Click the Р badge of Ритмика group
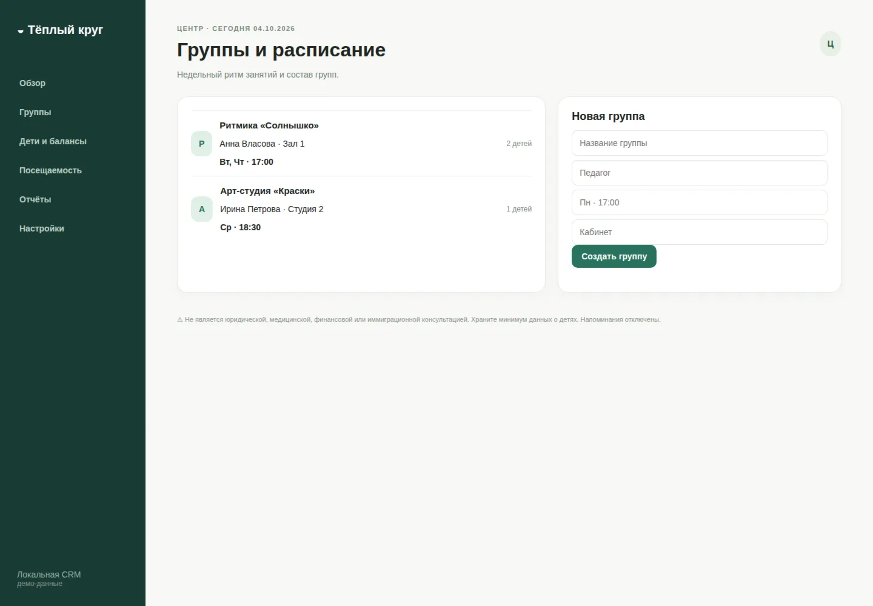Image resolution: width=873 pixels, height=606 pixels. pos(201,144)
